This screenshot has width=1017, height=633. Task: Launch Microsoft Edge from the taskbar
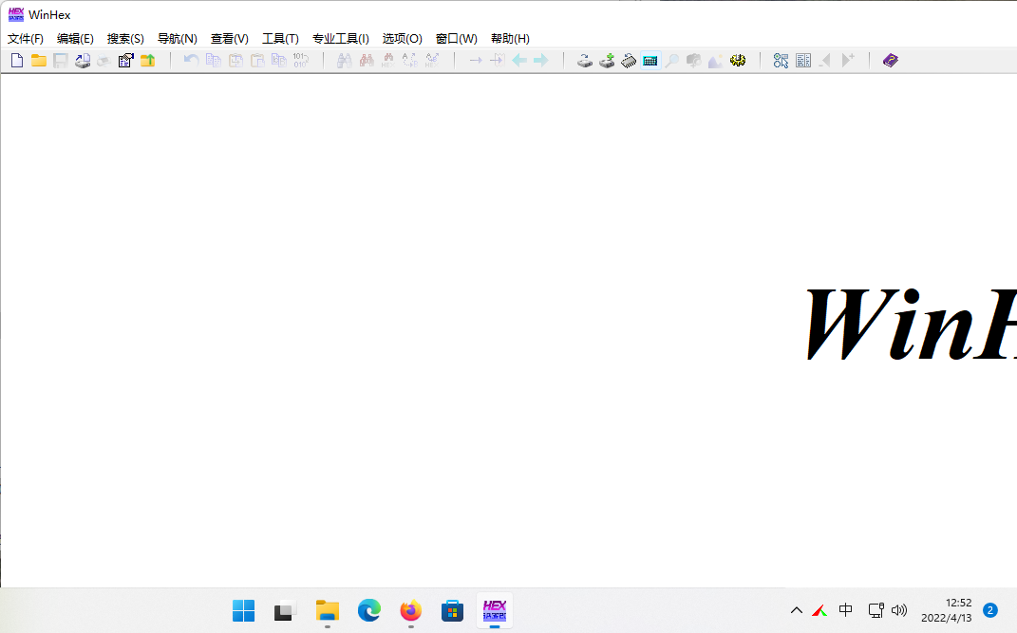pos(369,610)
